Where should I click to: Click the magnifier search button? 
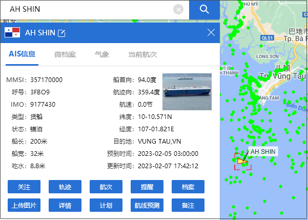[x=204, y=9]
